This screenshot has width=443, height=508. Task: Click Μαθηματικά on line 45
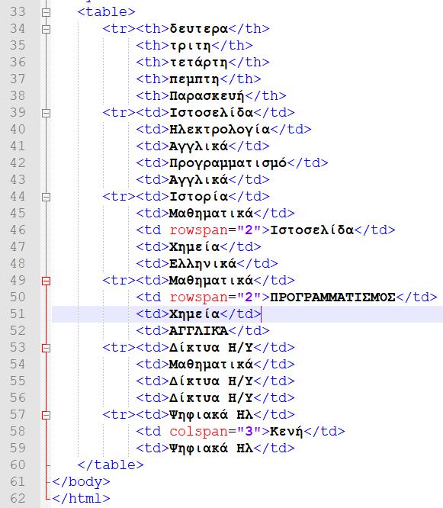point(211,214)
